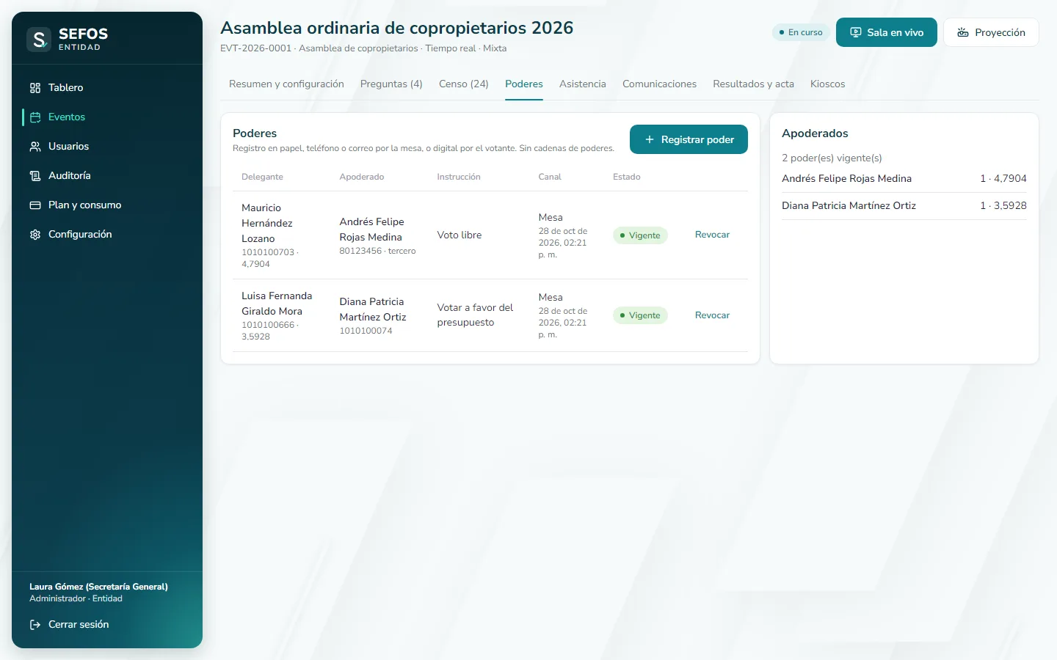The width and height of the screenshot is (1057, 660).
Task: Click apoderado Diana Patricia Martínez Ortiz in table
Action: (x=373, y=309)
